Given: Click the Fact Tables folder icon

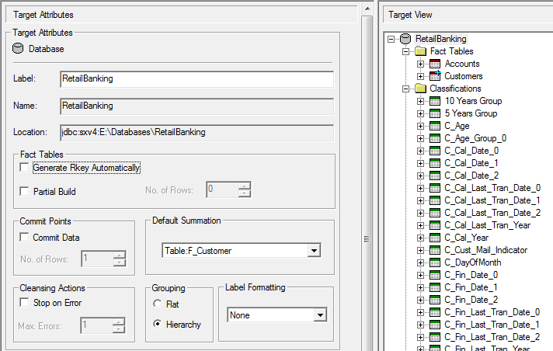Looking at the screenshot, I should (x=420, y=51).
